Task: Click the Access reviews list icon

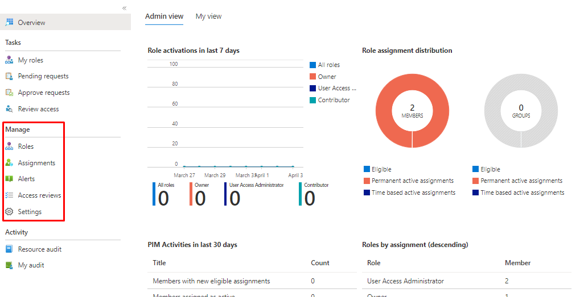Action: click(x=9, y=195)
